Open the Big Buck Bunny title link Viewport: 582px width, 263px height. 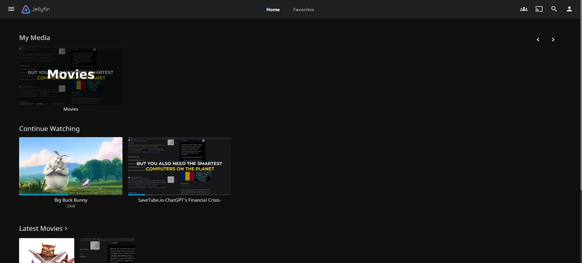tap(71, 200)
